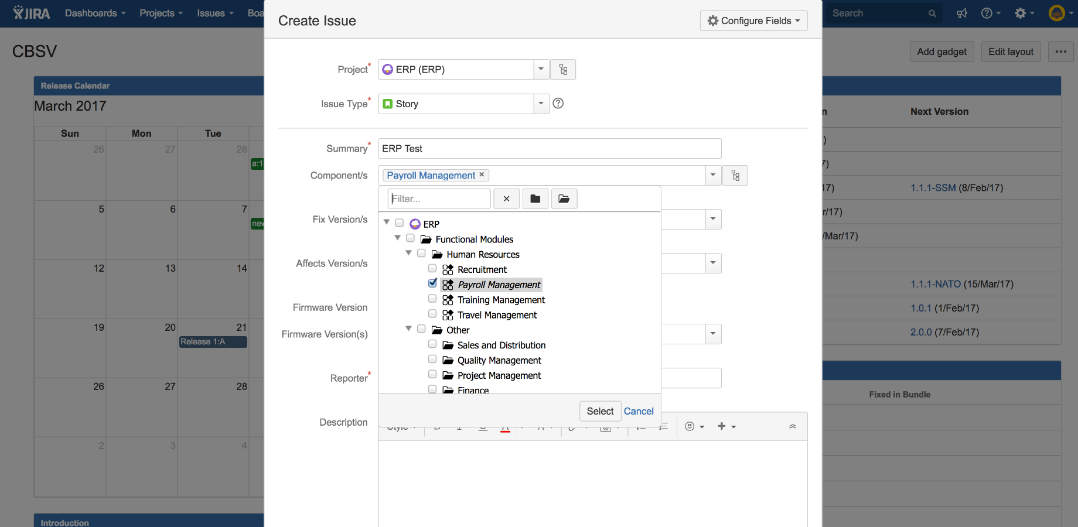This screenshot has width=1078, height=527.
Task: Open the Dashboards menu
Action: 95,13
